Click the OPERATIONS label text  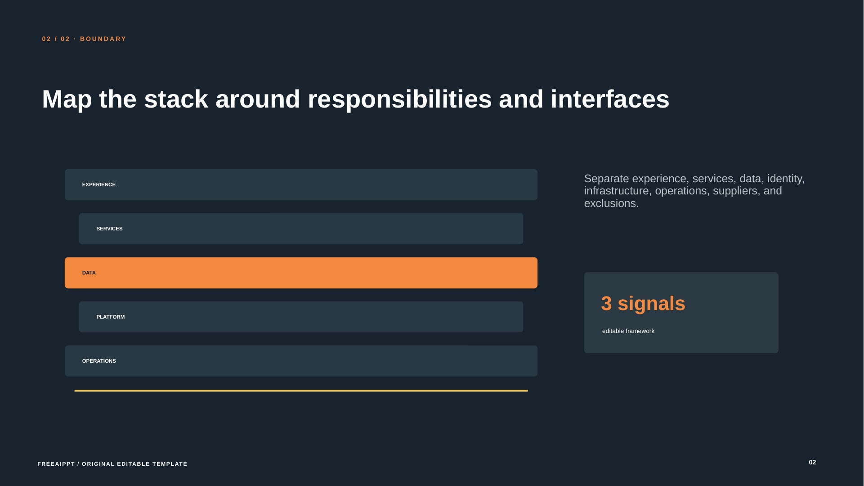tap(99, 361)
